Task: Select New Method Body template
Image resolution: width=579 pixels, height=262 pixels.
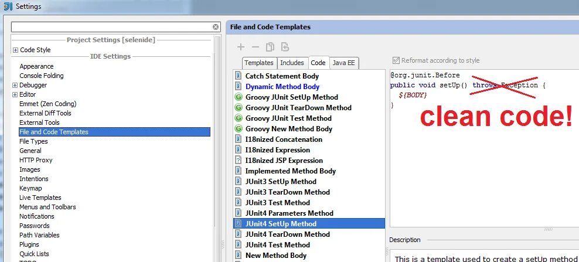Action: pyautogui.click(x=276, y=256)
